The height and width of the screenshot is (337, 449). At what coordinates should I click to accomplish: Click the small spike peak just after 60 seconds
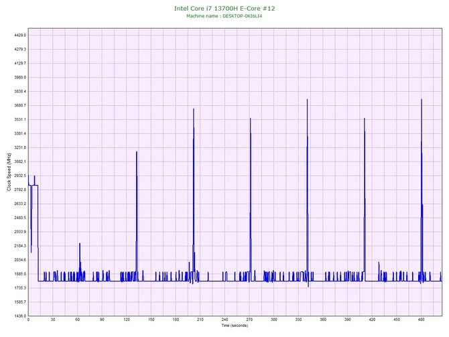click(x=80, y=244)
